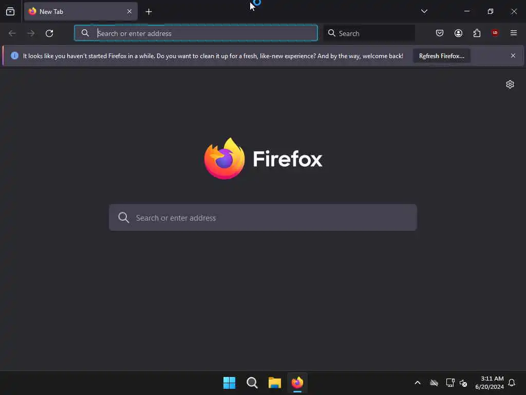Open the Windows Start menu
526x395 pixels.
coord(230,383)
